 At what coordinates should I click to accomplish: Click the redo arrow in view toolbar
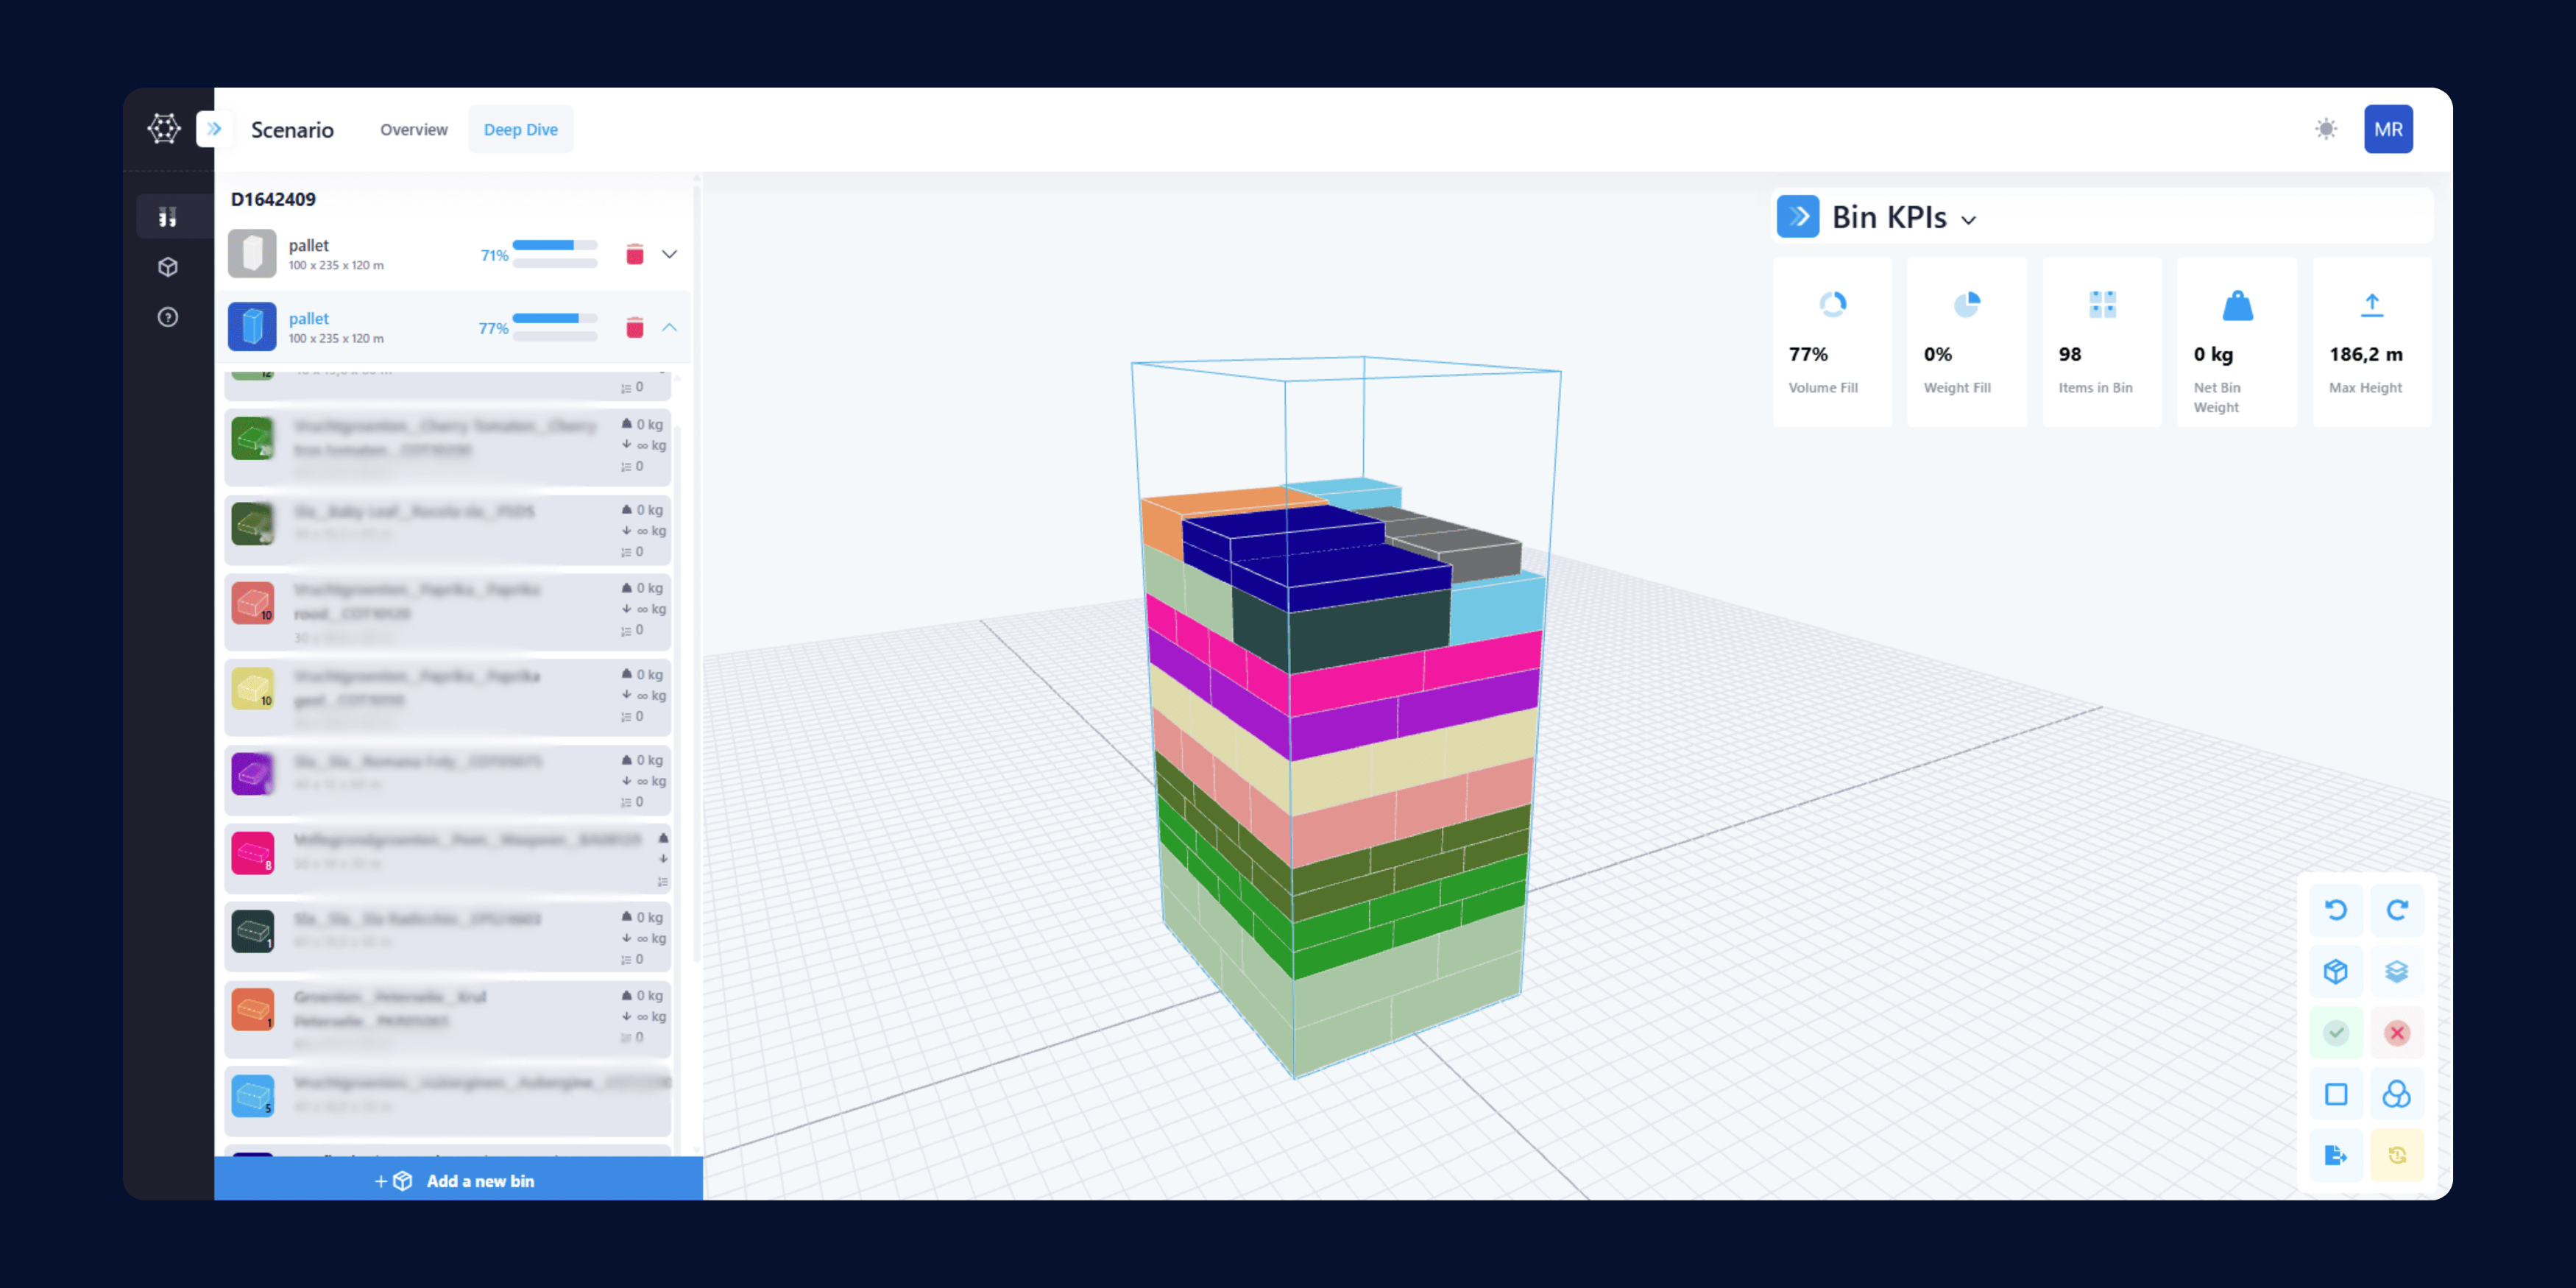[2397, 910]
